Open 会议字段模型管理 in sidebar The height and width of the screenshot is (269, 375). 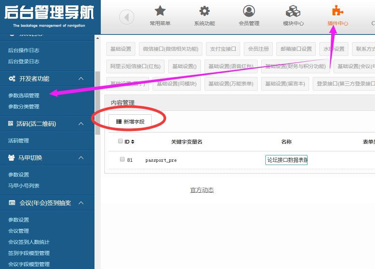29,264
